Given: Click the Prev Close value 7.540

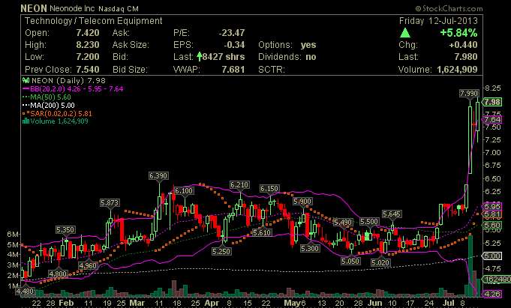Looking at the screenshot, I should tap(88, 70).
